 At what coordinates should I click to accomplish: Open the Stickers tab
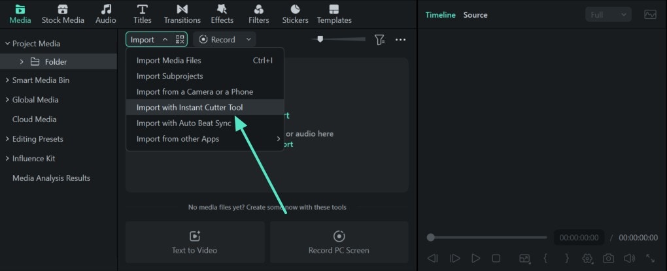click(x=295, y=14)
